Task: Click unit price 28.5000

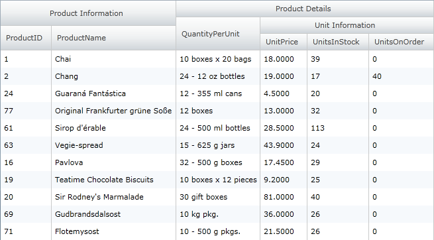Action: (x=284, y=128)
